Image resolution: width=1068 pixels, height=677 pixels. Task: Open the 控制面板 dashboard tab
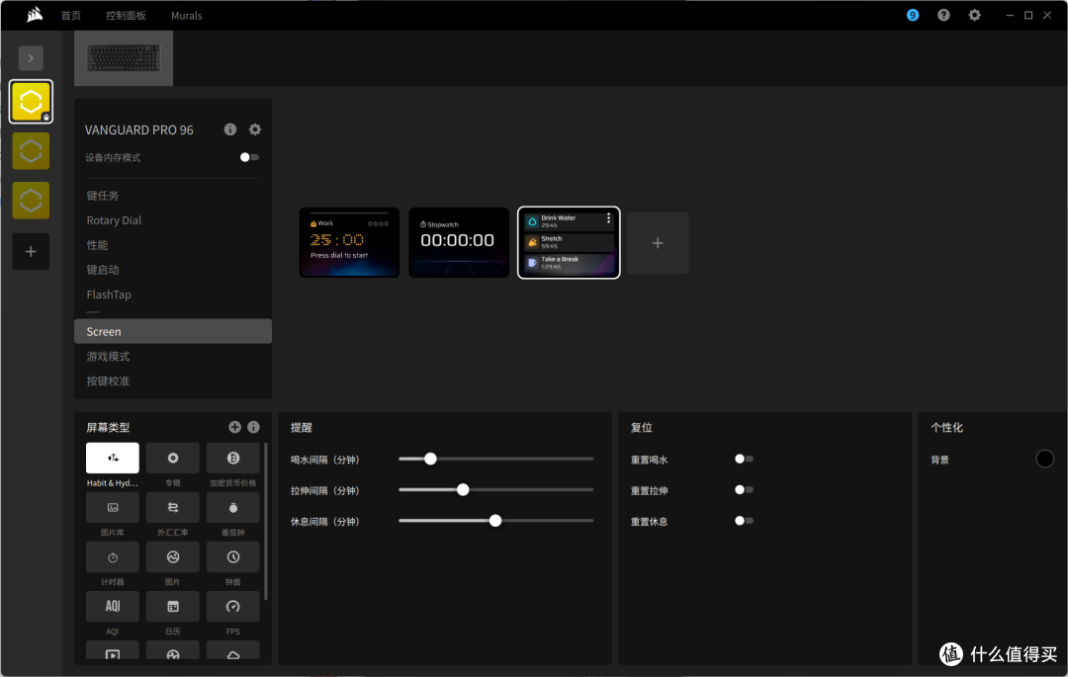(x=126, y=15)
